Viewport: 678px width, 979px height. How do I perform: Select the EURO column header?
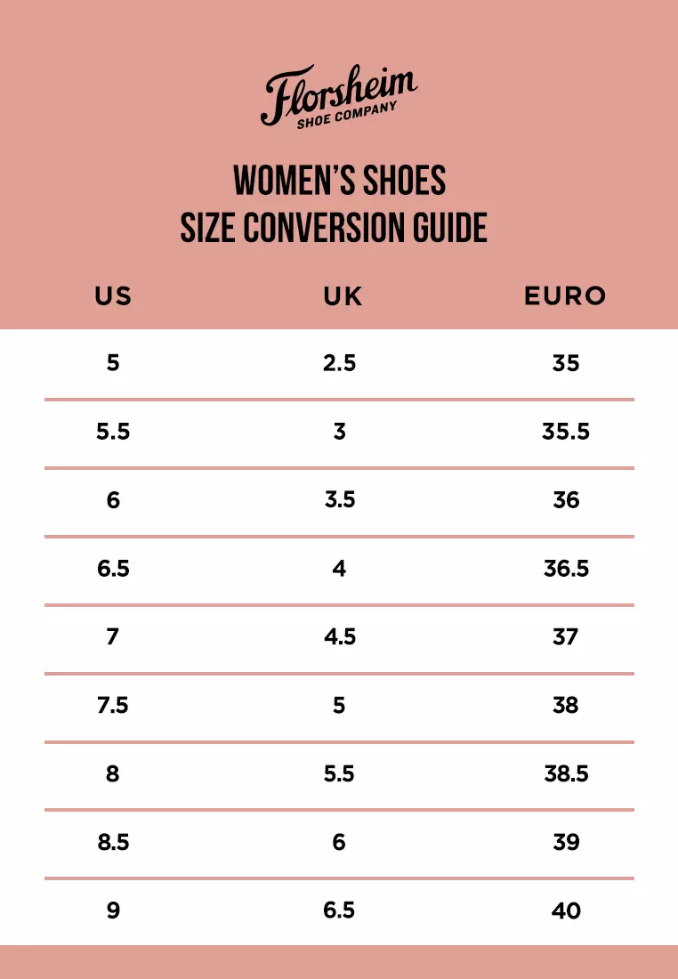coord(565,295)
